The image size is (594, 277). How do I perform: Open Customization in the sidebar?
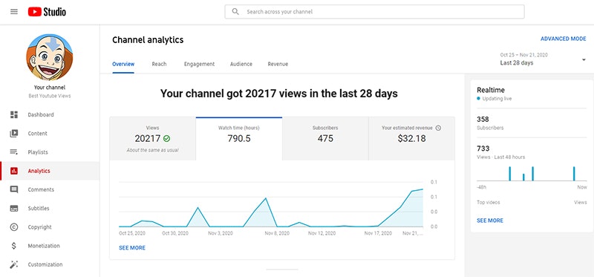coord(50,264)
